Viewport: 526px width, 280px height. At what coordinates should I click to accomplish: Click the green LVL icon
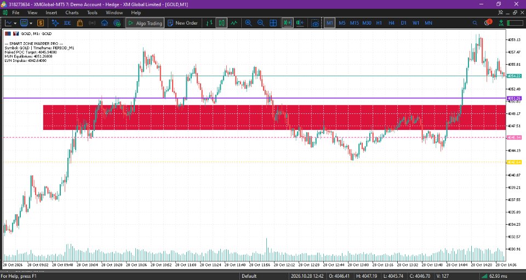coord(501,23)
